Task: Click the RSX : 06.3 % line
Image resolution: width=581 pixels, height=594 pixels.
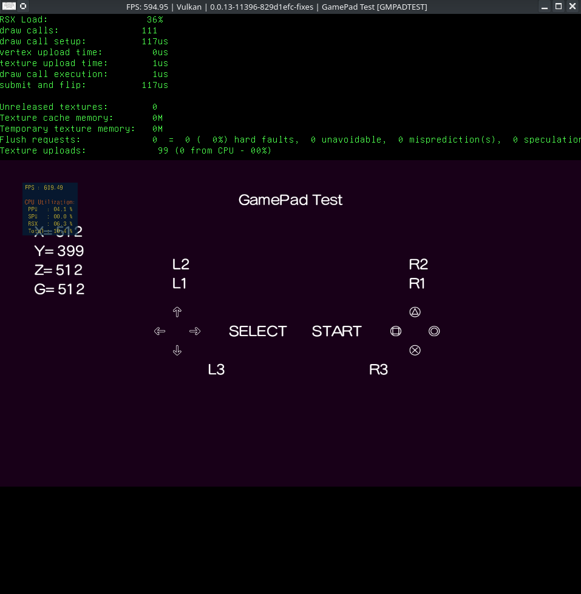Action: tap(50, 224)
